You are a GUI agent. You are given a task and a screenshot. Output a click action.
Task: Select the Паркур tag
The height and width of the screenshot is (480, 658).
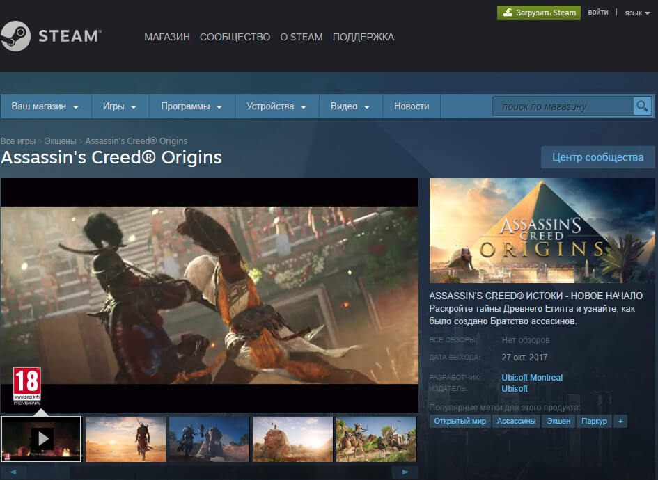[x=594, y=421]
